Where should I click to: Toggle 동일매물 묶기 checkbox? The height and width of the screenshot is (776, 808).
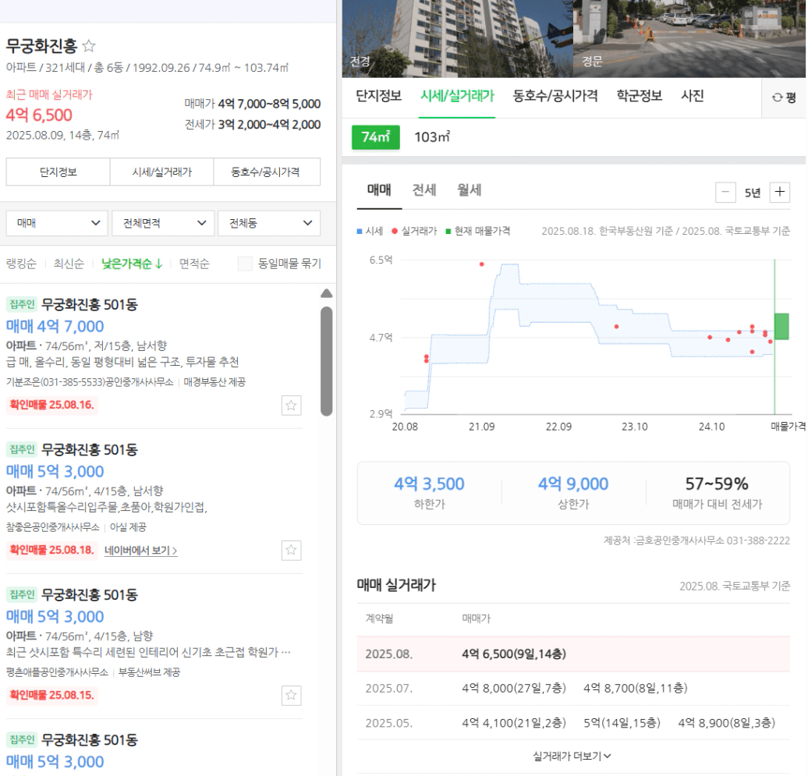click(245, 264)
